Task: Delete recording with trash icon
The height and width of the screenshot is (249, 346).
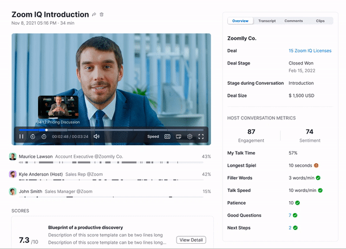Action: (102, 14)
